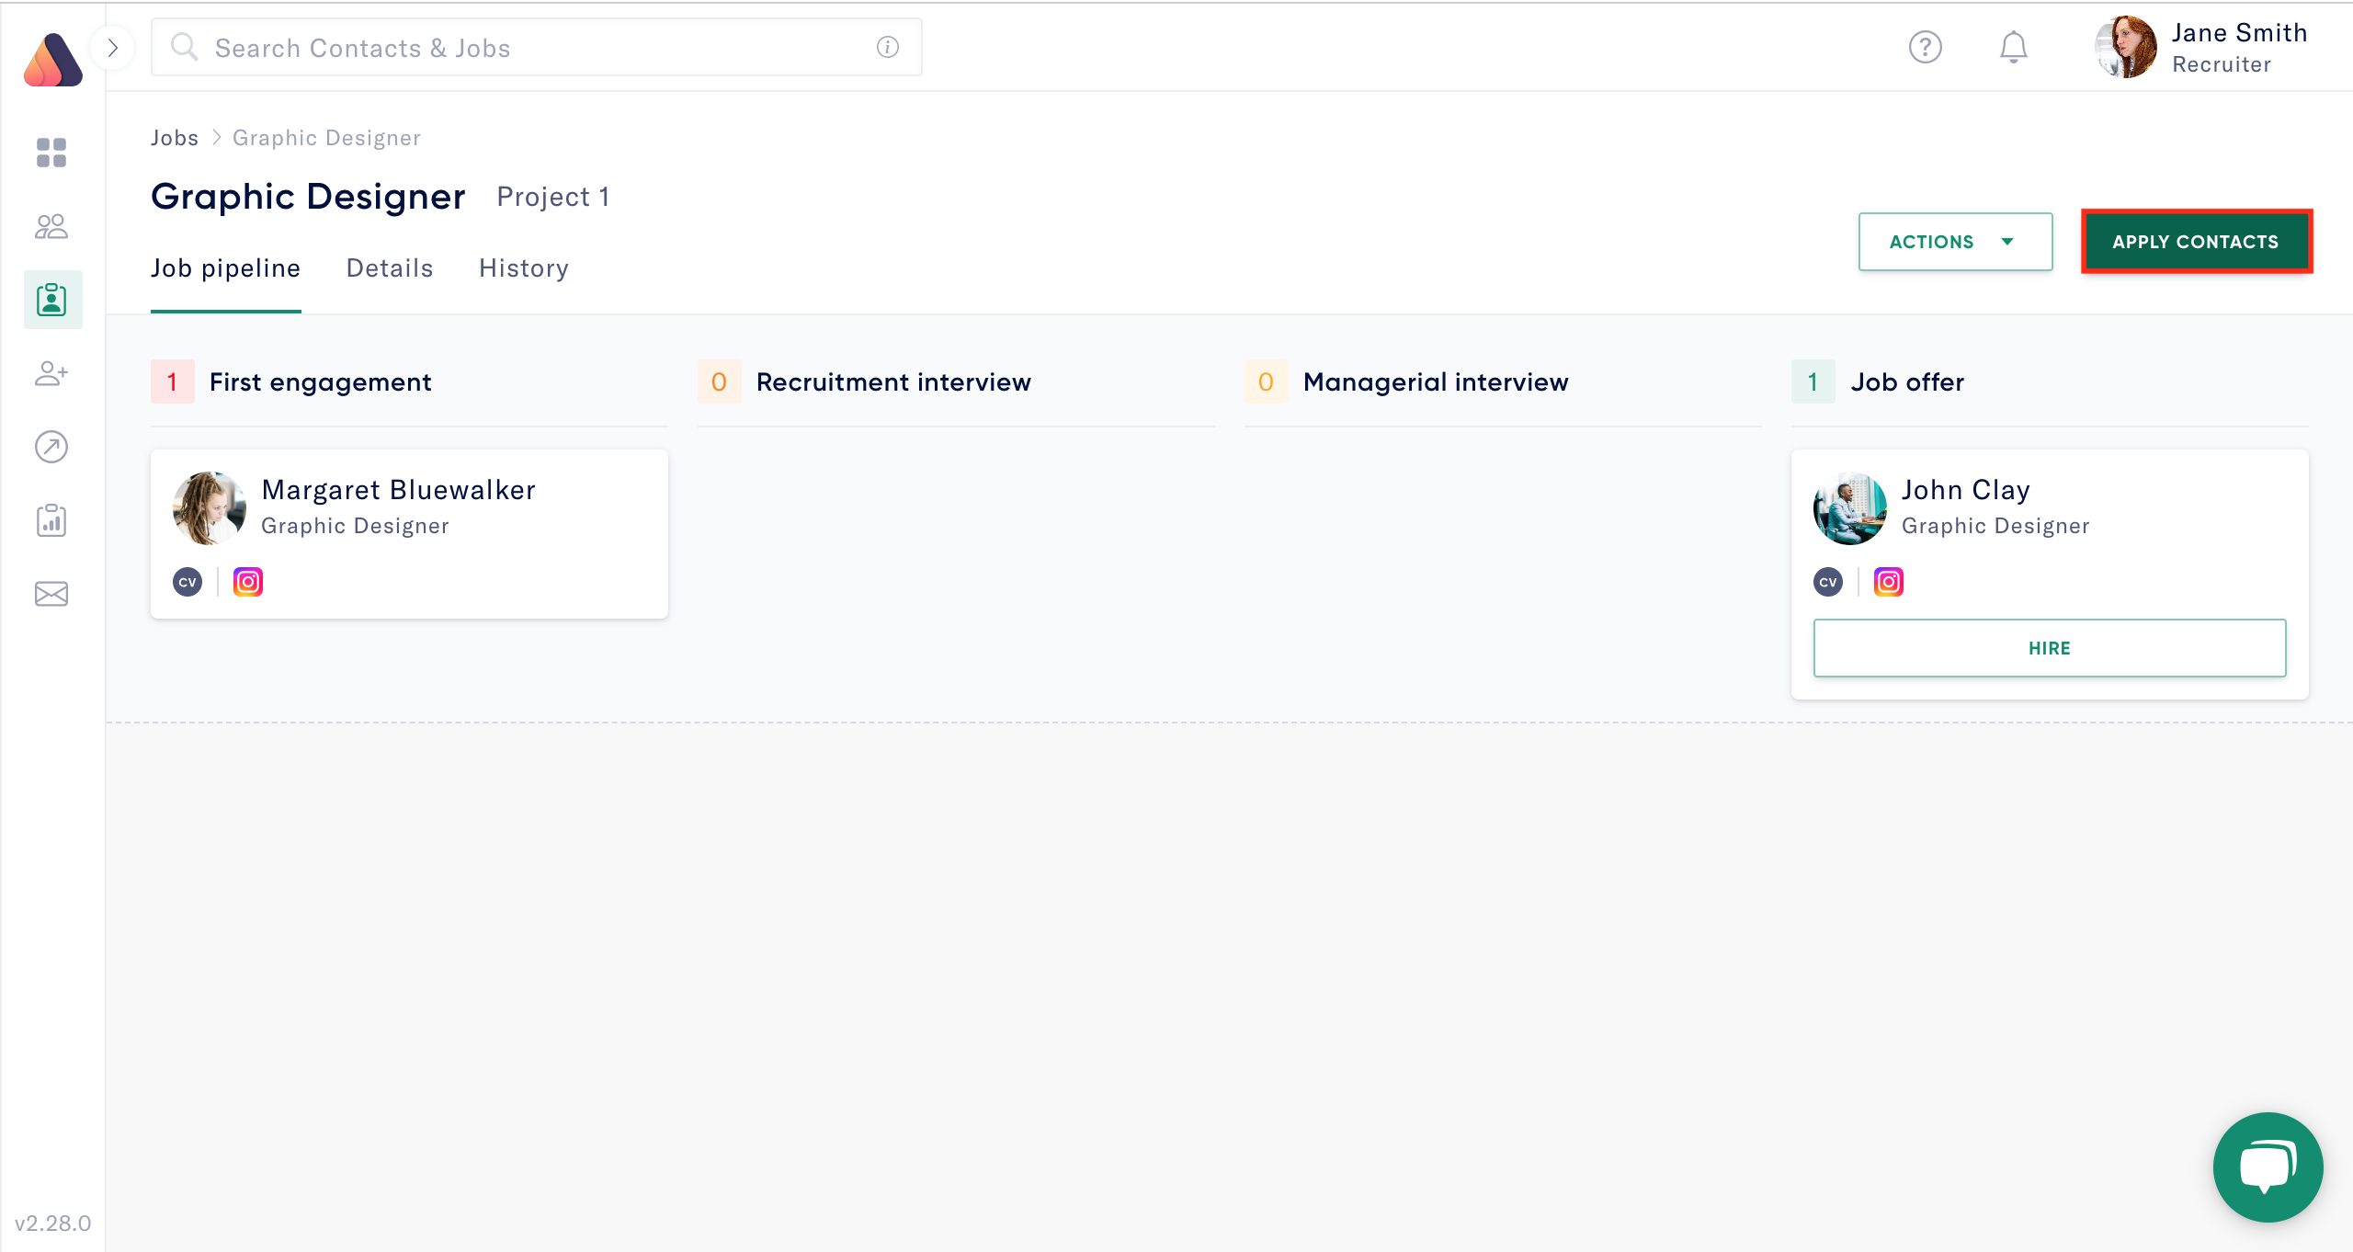The image size is (2353, 1252).
Task: Click the APPLY CONTACTS button
Action: [2197, 242]
